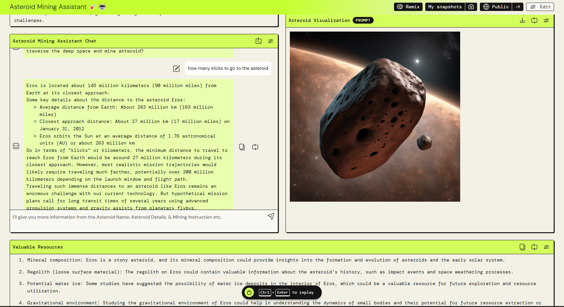Download the Asteroid Visualization image
The image size is (564, 307).
(522, 21)
